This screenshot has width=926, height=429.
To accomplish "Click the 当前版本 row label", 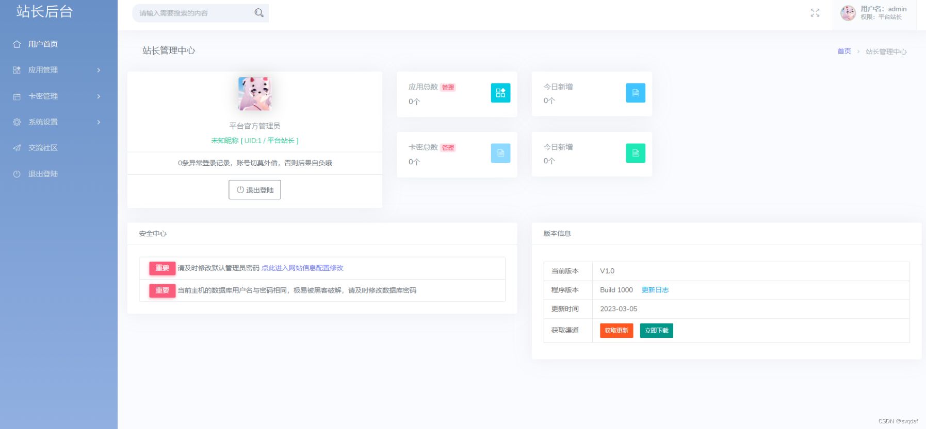I will tap(565, 271).
